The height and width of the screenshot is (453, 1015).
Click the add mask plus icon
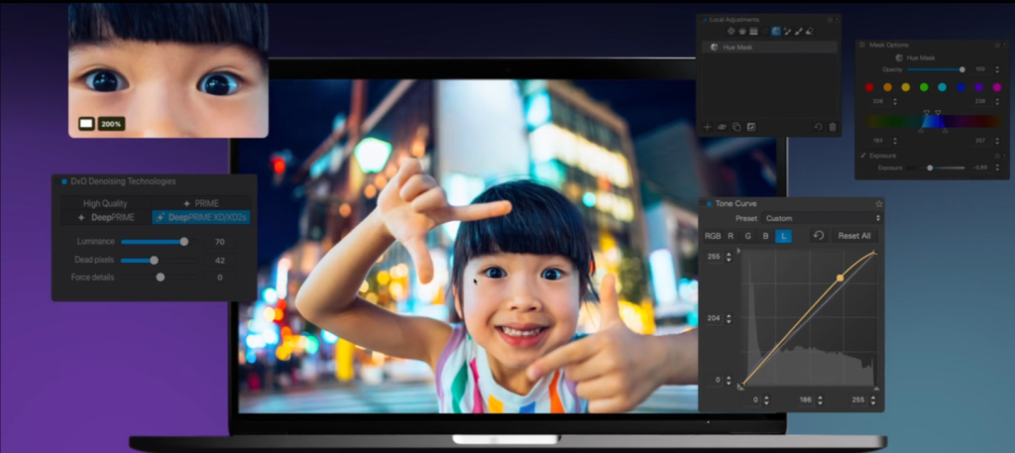[707, 127]
